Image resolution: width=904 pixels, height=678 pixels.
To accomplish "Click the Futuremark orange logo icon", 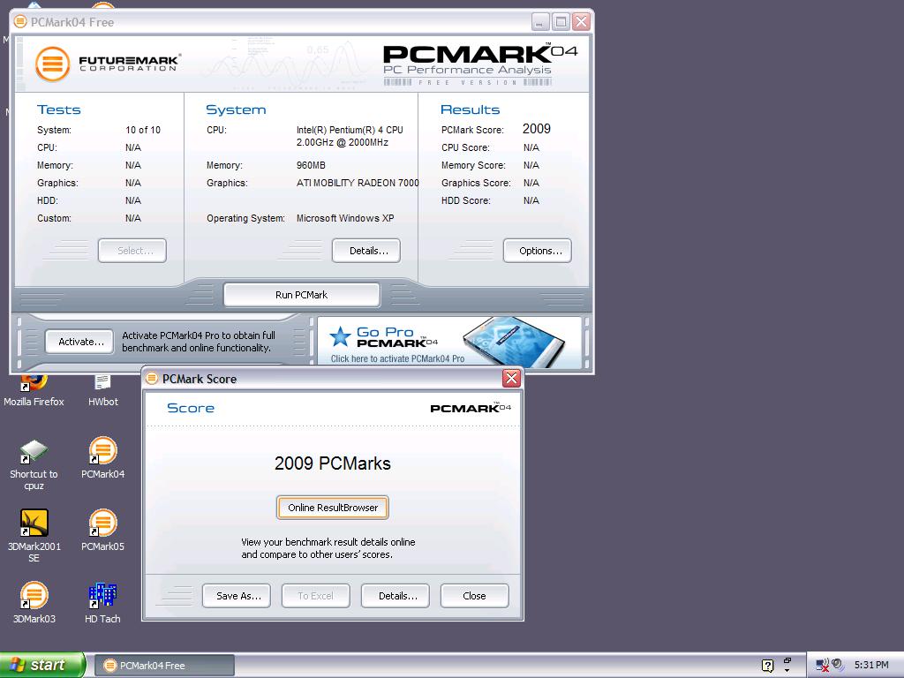I will point(52,64).
